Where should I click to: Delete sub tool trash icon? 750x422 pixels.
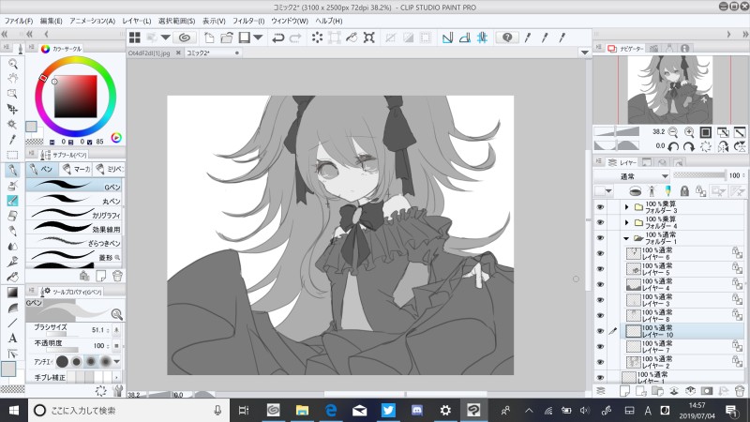pos(117,276)
